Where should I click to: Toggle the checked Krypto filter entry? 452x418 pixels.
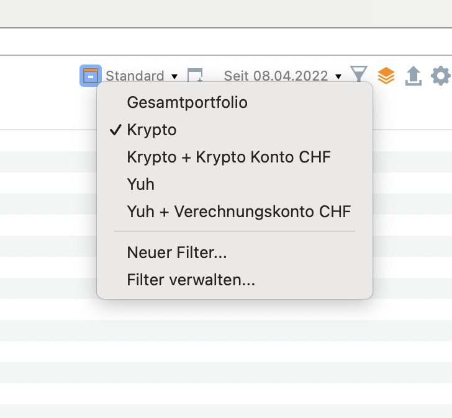tap(152, 130)
